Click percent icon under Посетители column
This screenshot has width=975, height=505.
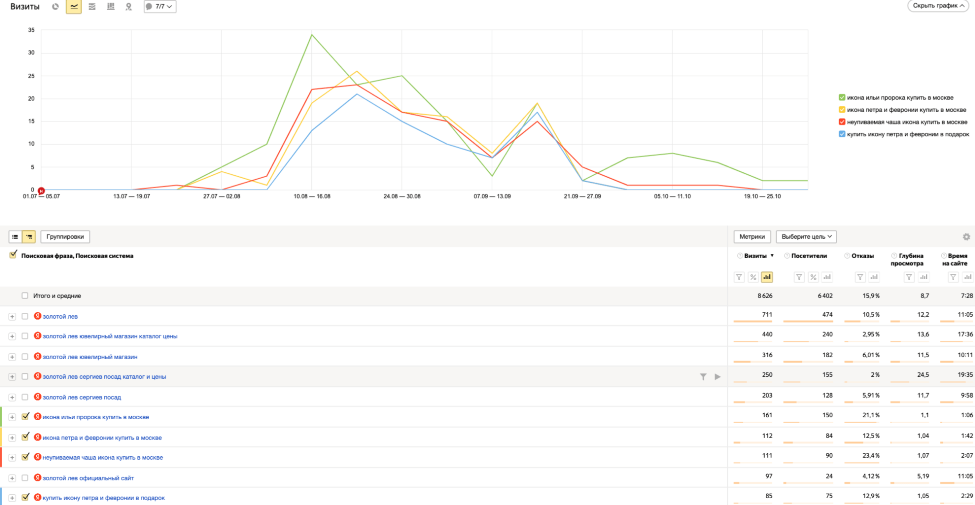point(813,277)
